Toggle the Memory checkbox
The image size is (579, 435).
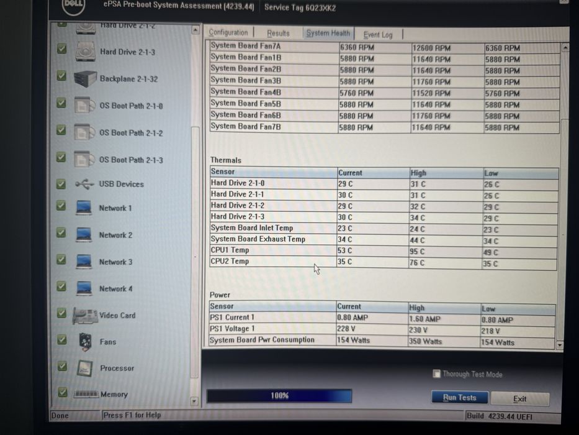pyautogui.click(x=63, y=392)
